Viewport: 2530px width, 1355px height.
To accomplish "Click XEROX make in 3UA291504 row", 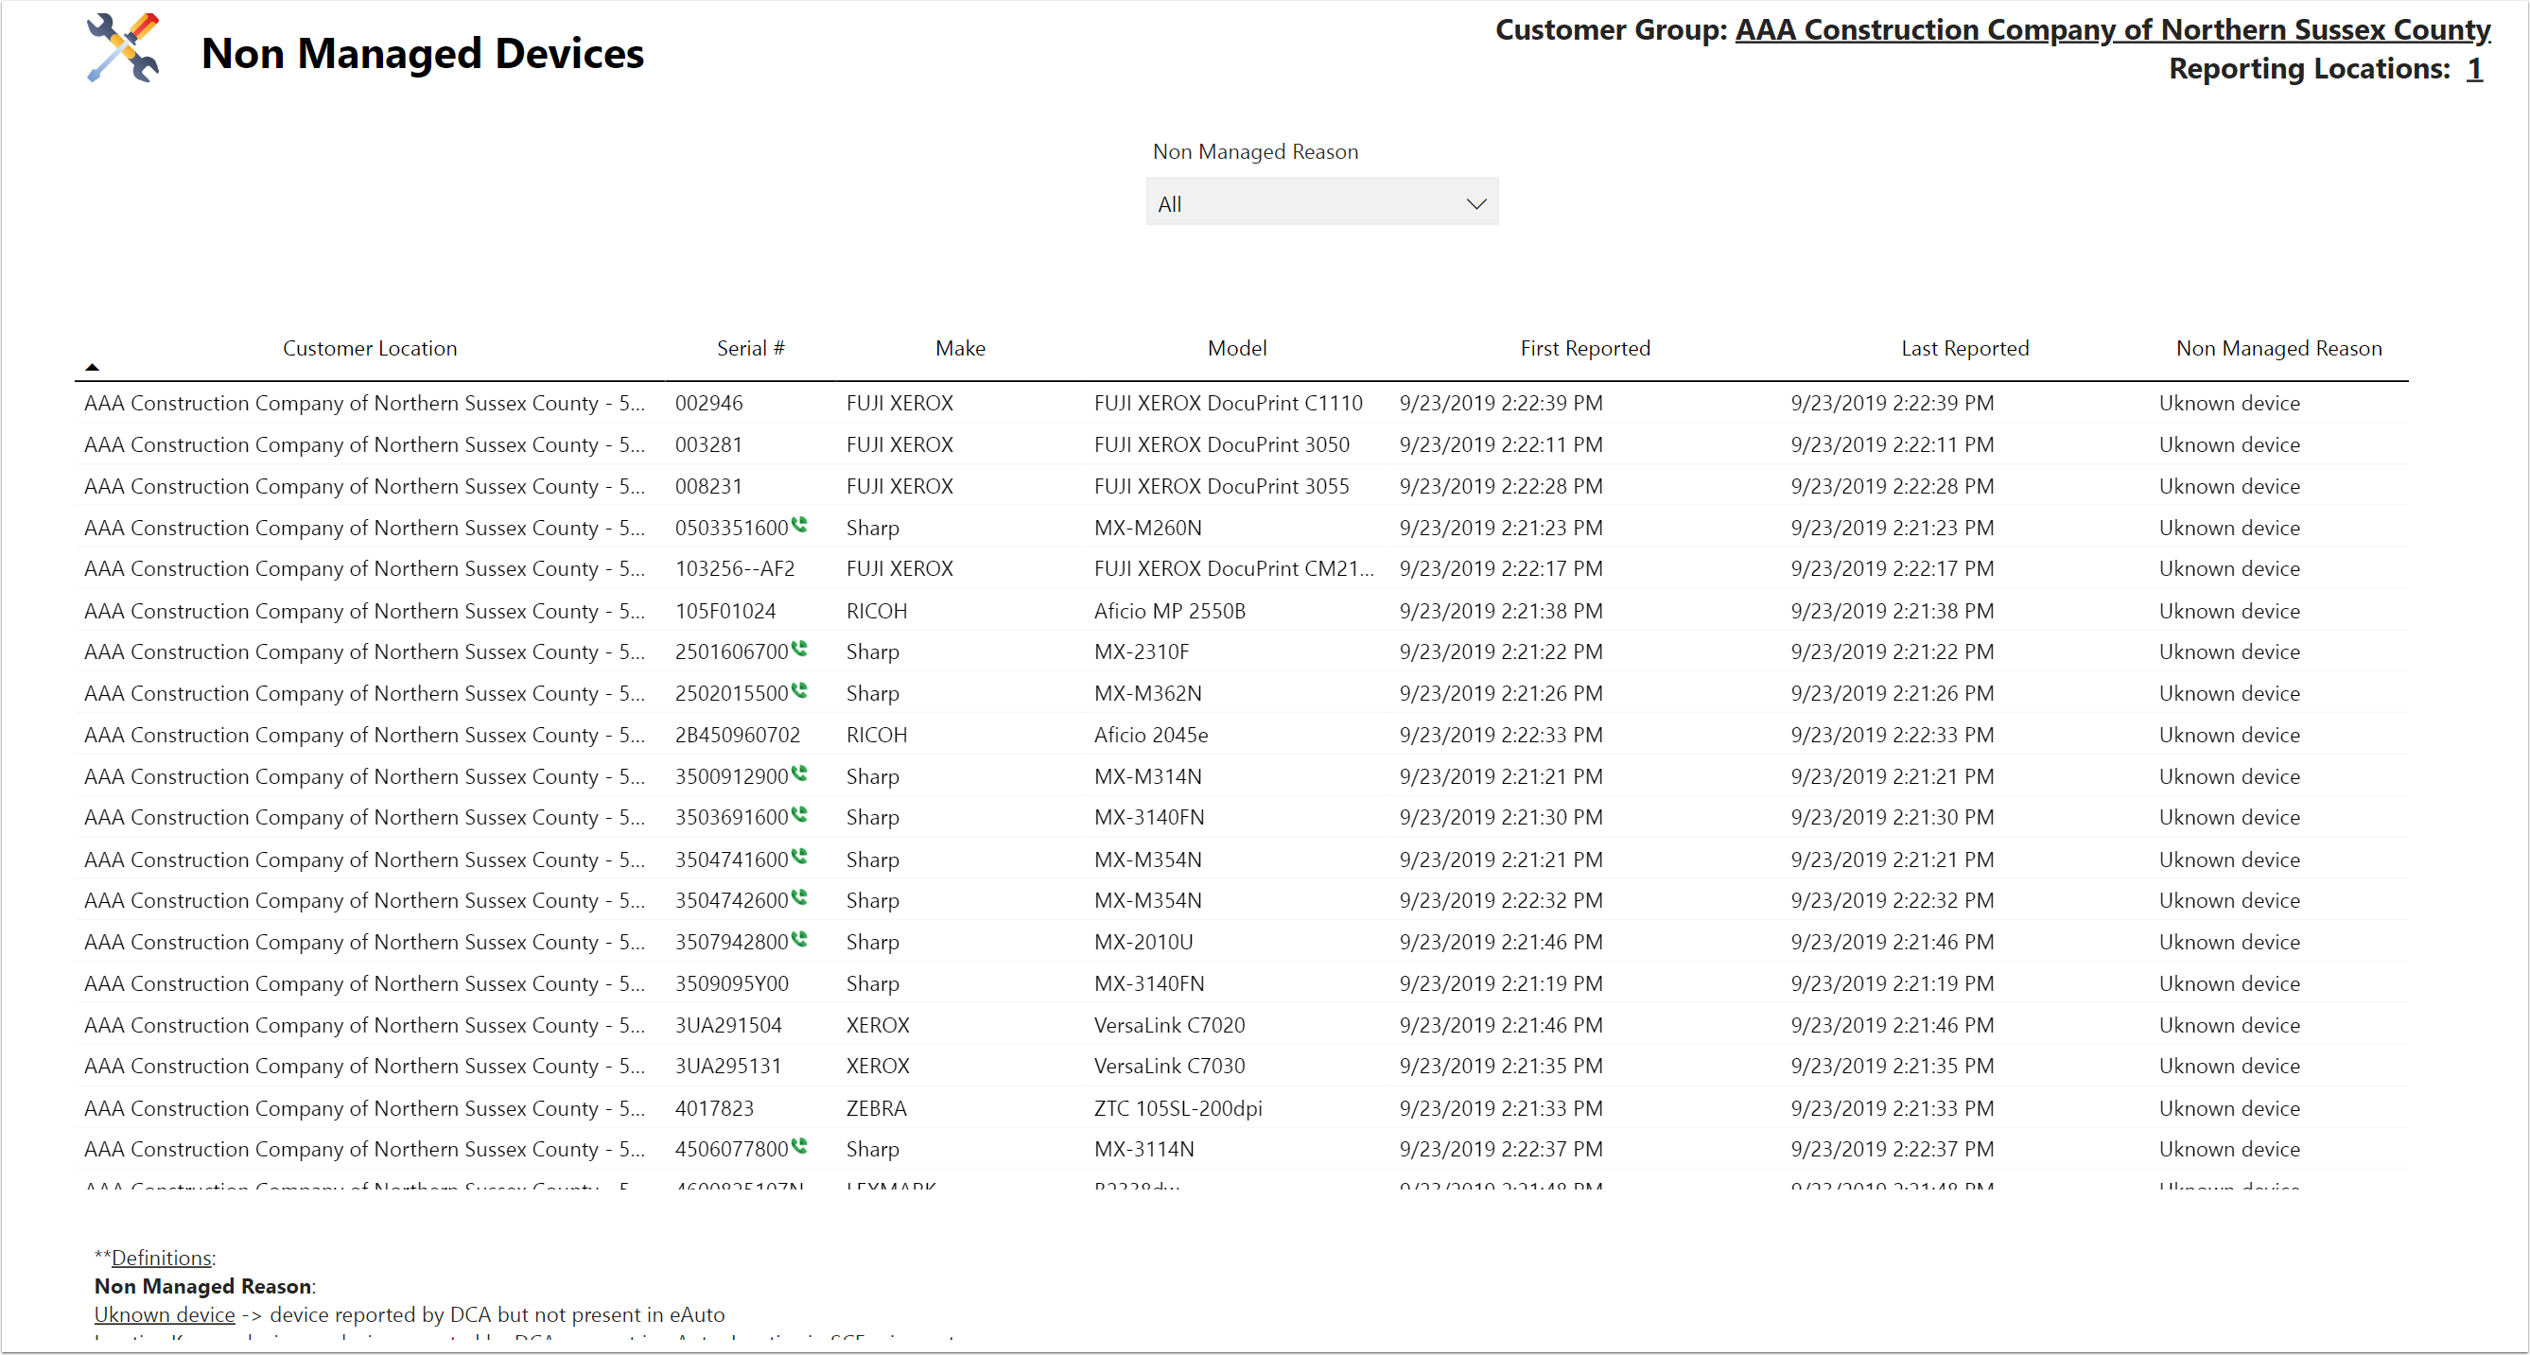I will 878,1026.
